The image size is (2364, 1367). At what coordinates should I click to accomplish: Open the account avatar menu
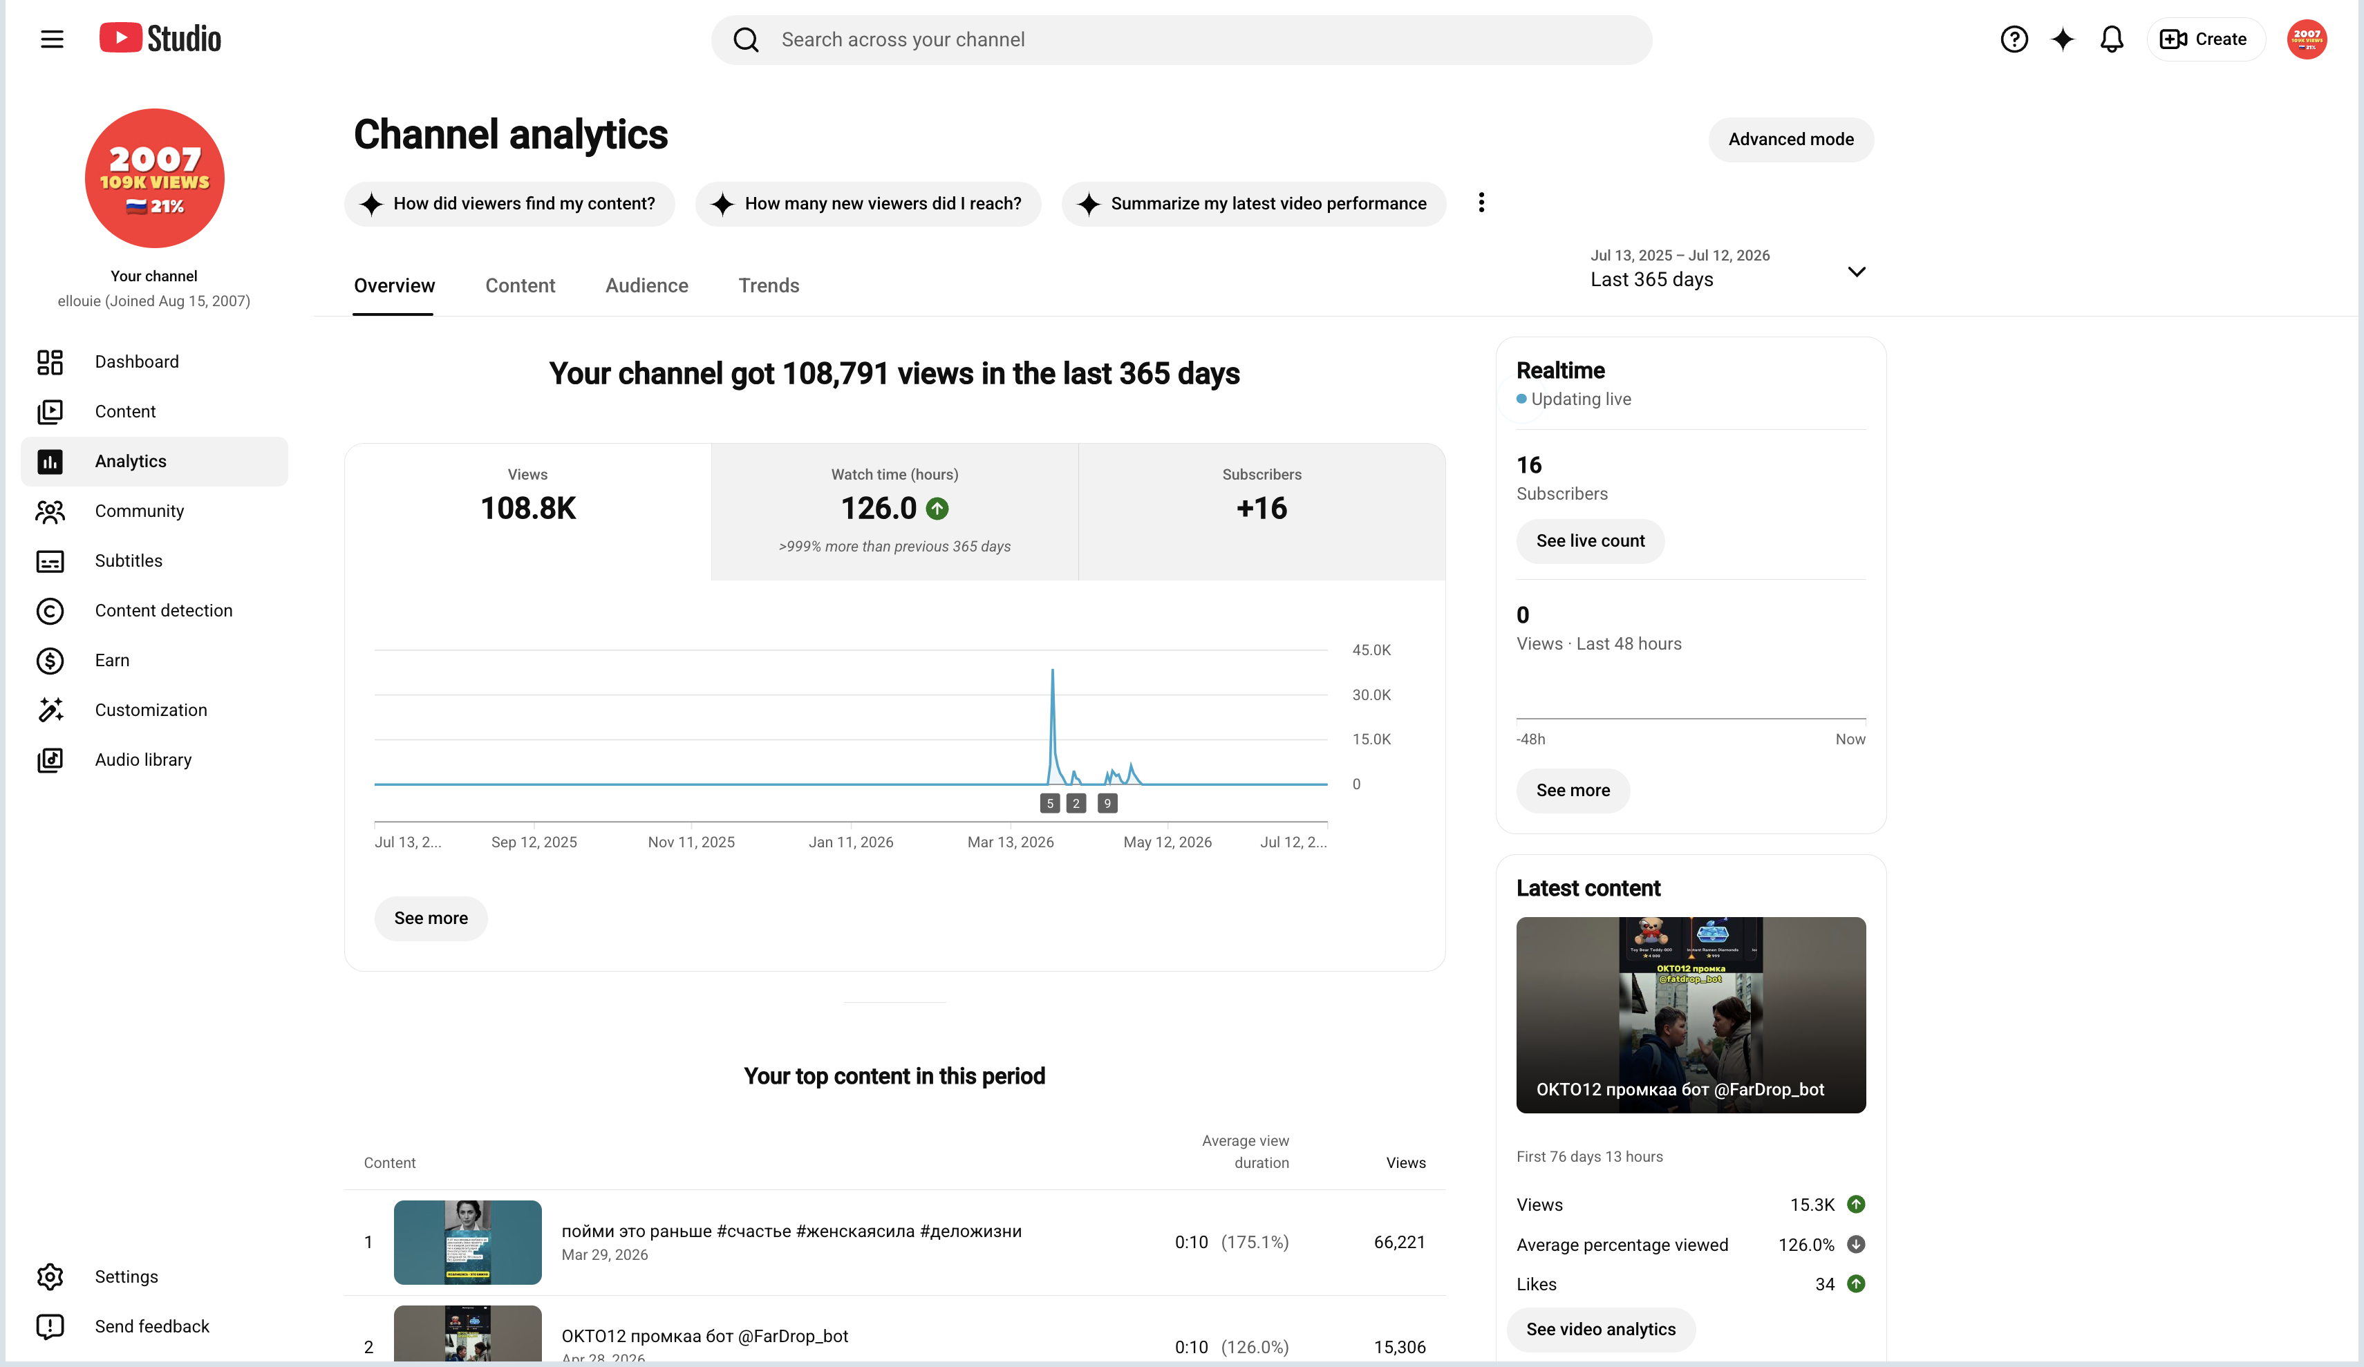tap(2306, 39)
